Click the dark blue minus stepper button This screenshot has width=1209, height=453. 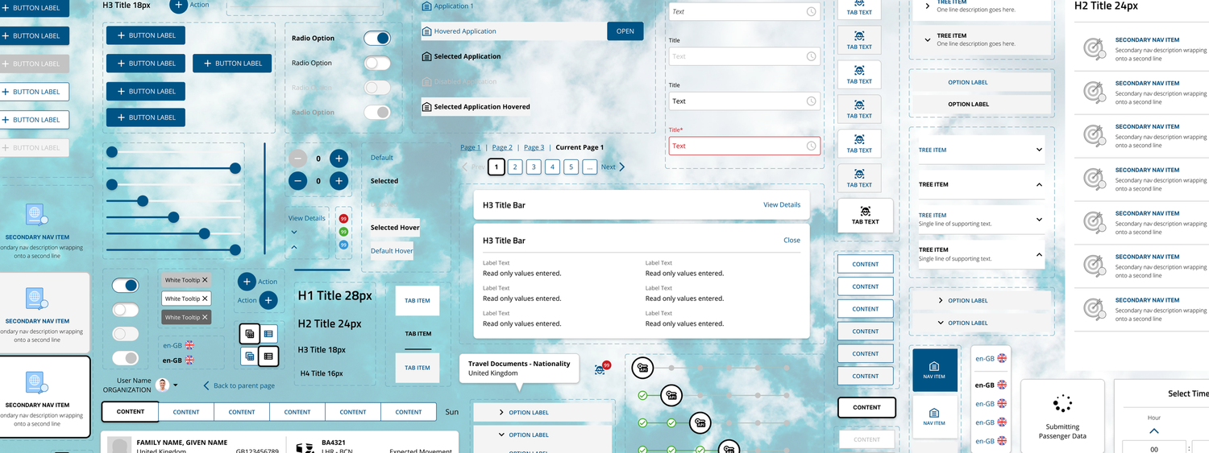pos(297,181)
